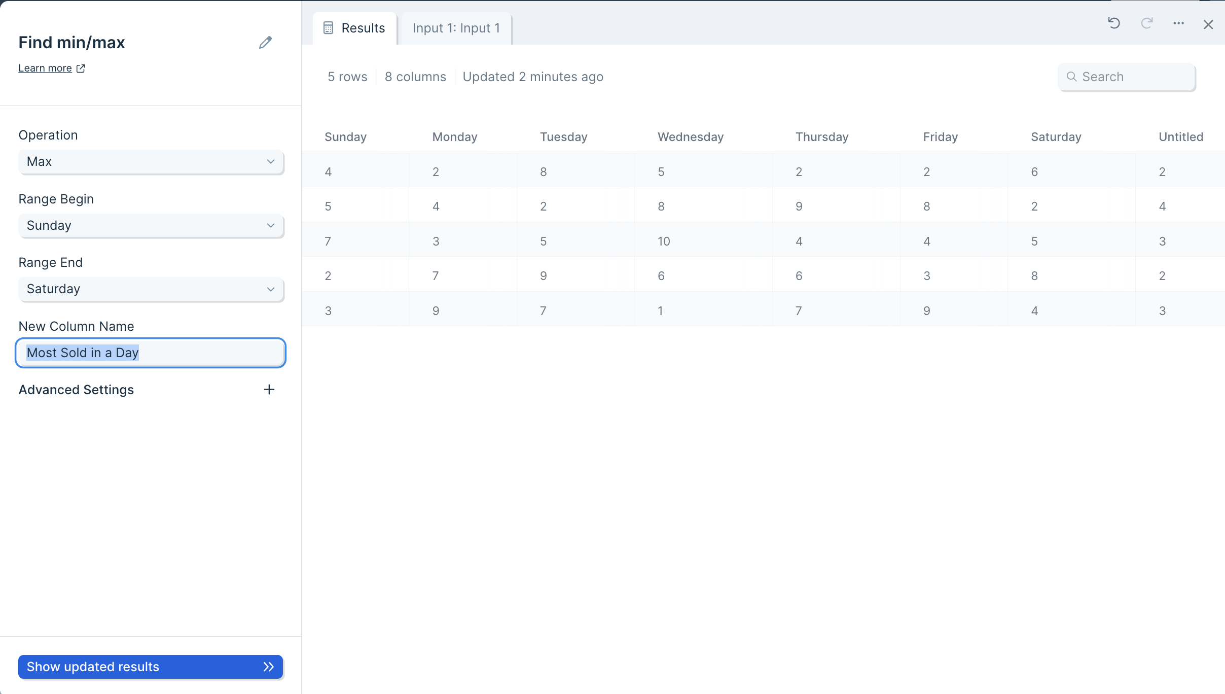
Task: Click the table icon on Results tab
Action: [329, 28]
